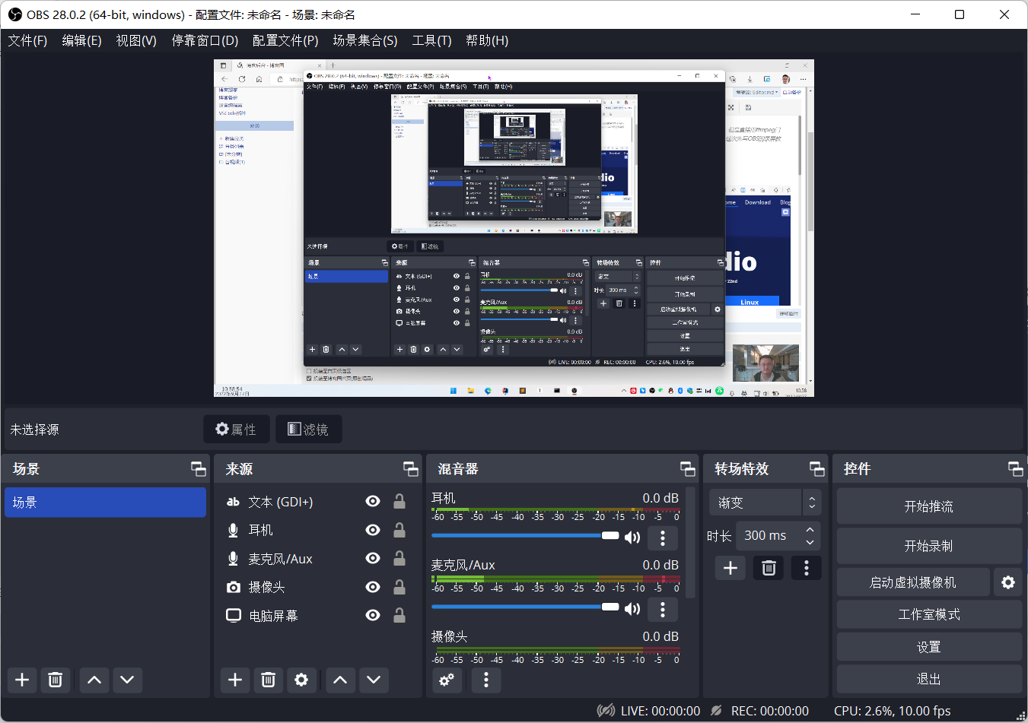Viewport: 1028px width, 723px height.
Task: Open the 编辑(E) menu
Action: pos(81,40)
